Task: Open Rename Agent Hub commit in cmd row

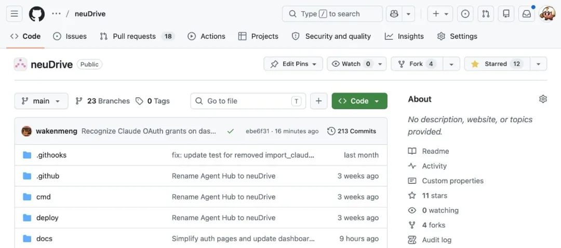Action: click(x=223, y=197)
